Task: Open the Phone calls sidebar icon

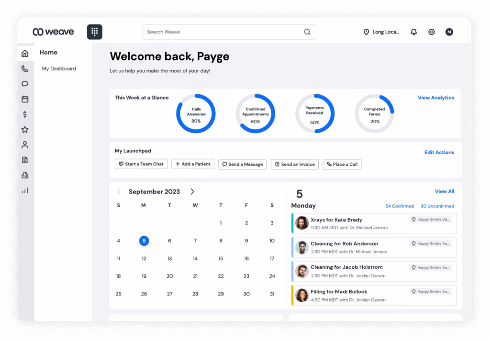Action: (x=25, y=68)
